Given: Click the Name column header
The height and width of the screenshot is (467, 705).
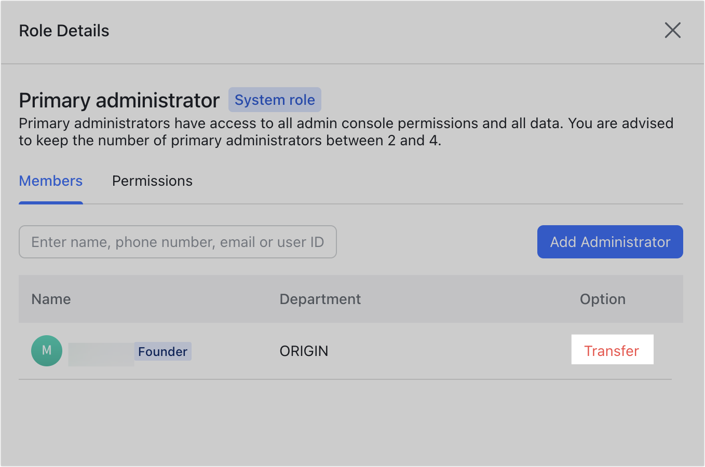Looking at the screenshot, I should pyautogui.click(x=50, y=299).
